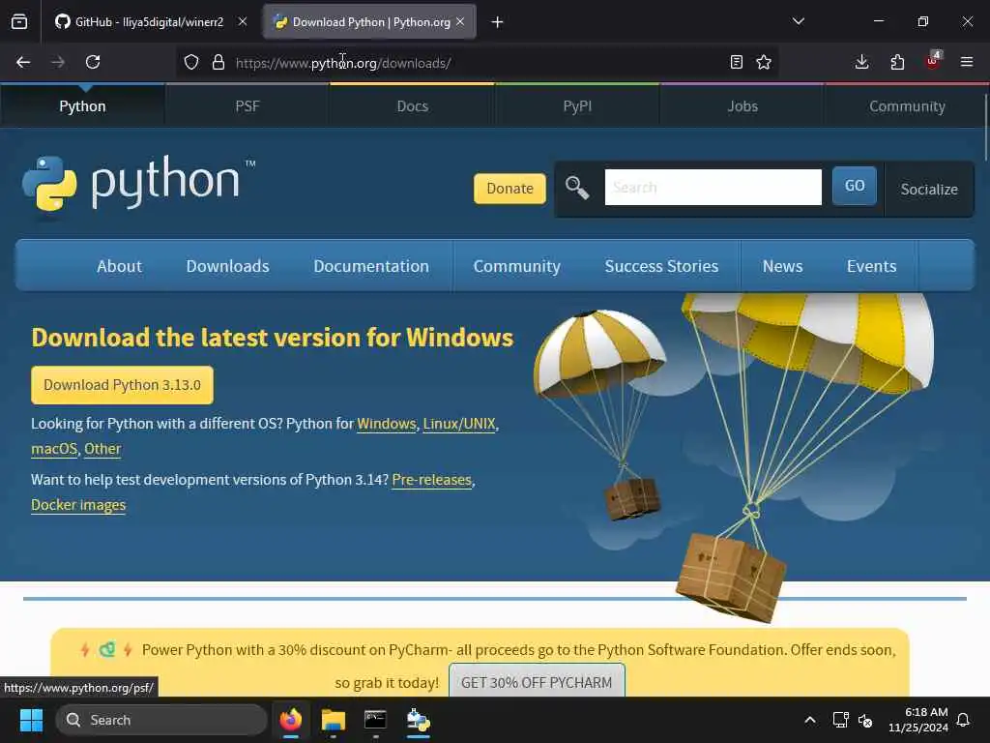Screen dimensions: 990x743
Task: Open the clock showing 6:18 AM
Action: click(918, 720)
